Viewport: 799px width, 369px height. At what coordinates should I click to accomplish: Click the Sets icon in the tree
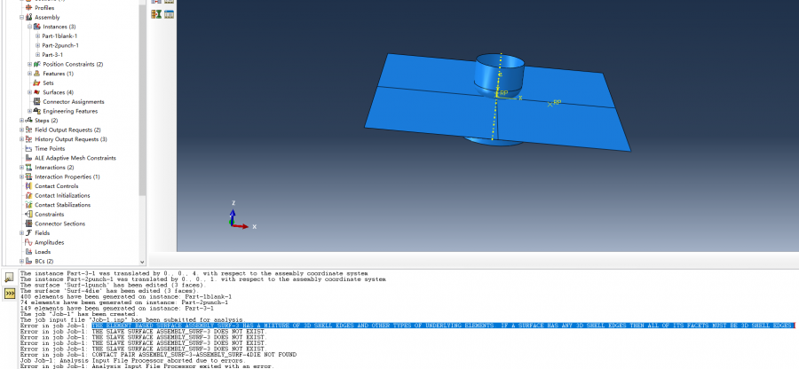click(36, 83)
